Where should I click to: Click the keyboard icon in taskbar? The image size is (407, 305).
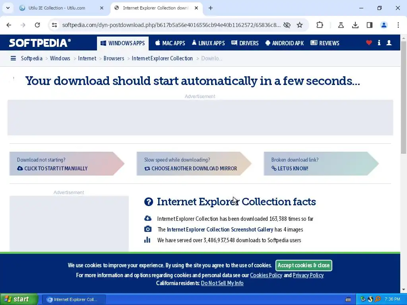348,299
